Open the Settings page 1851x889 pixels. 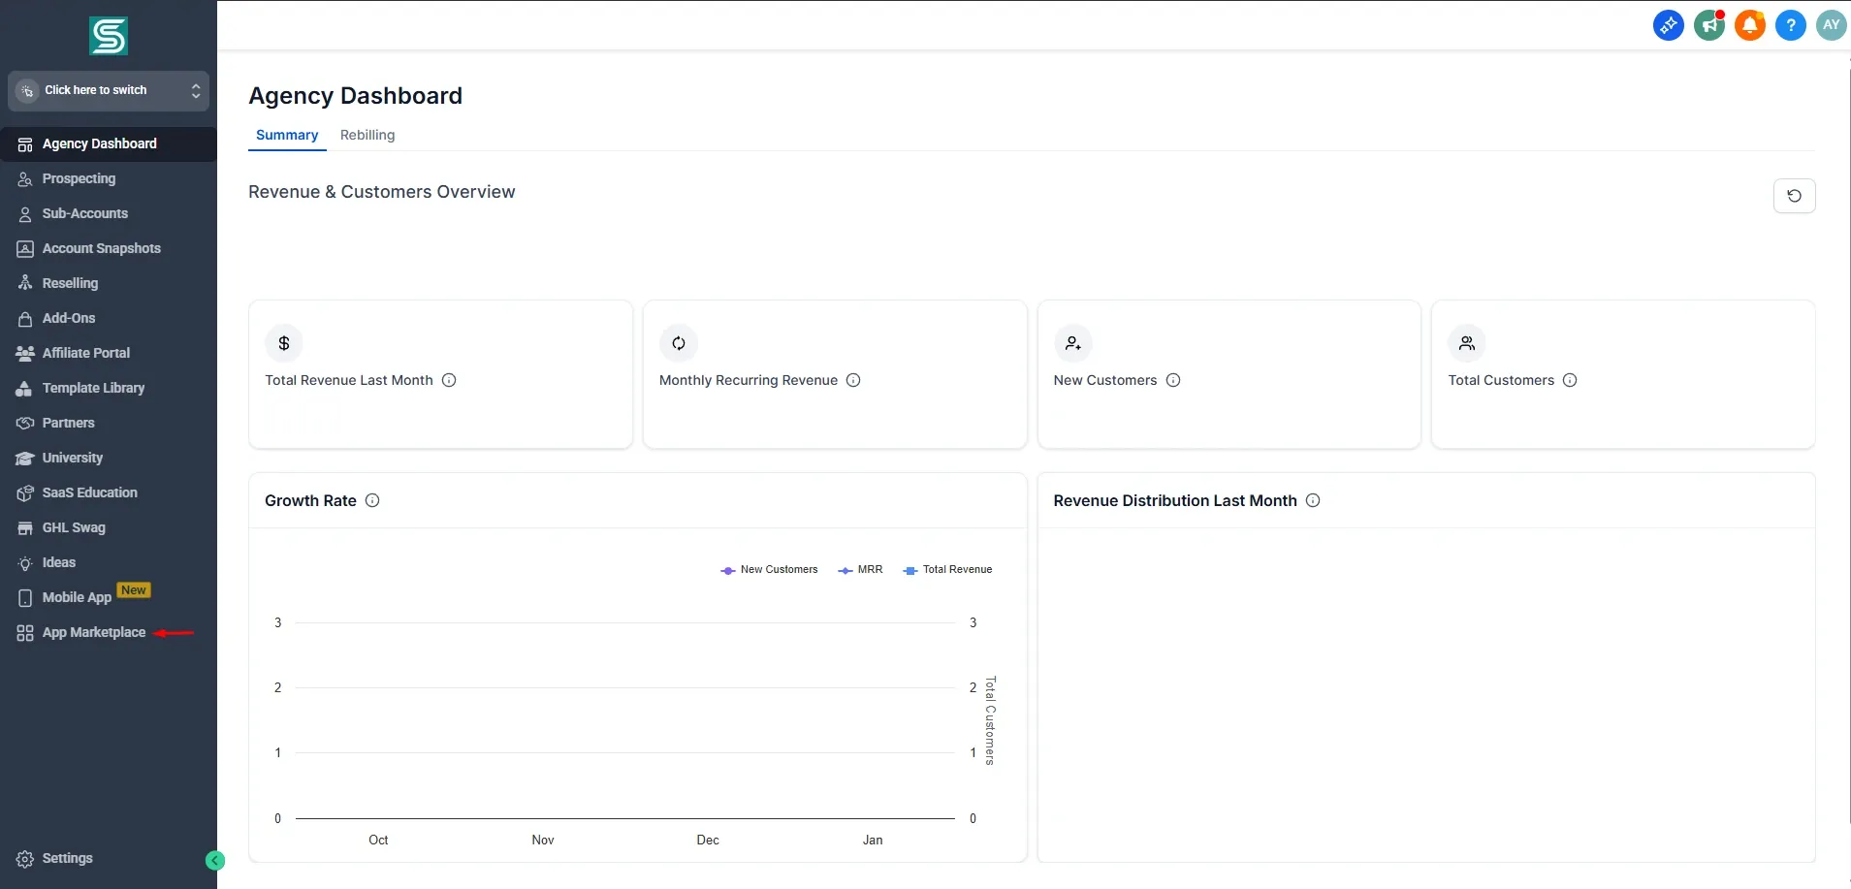68,858
